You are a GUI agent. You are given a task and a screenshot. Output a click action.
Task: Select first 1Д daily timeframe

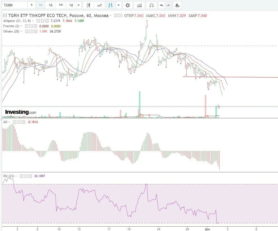51,5
